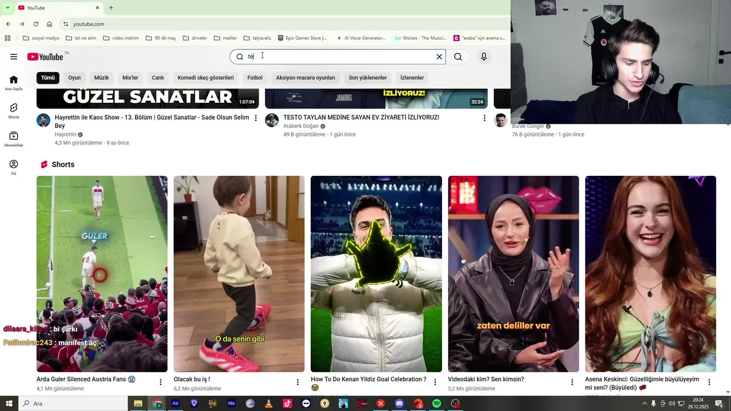The height and width of the screenshot is (411, 731).
Task: Clear the search box text
Action: [x=439, y=57]
